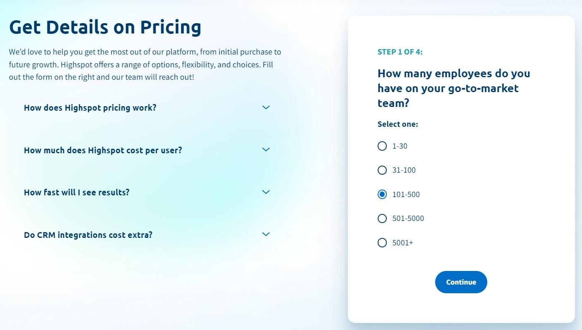The width and height of the screenshot is (582, 330).
Task: Click the 101-500 label text
Action: pyautogui.click(x=406, y=195)
